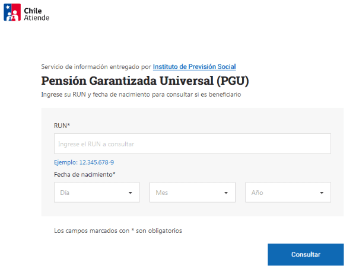356x275 pixels.
Task: Click the 'Ingrese su RUN y fecha' instruction text
Action: pos(141,94)
